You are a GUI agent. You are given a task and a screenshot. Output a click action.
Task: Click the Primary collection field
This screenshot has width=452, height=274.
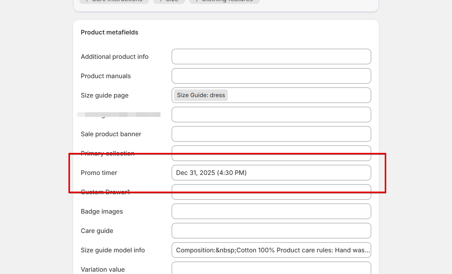click(x=271, y=153)
